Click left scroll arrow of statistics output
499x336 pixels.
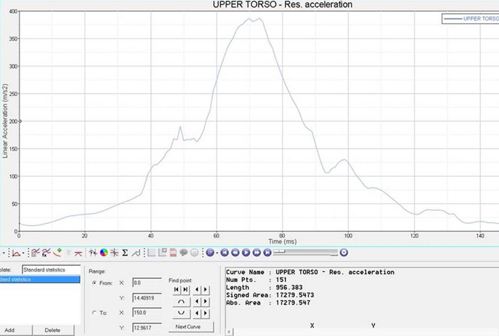(229, 332)
